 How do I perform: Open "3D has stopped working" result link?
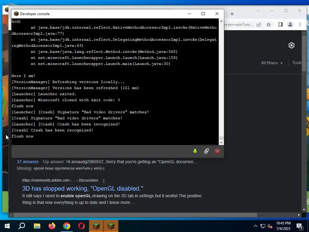click(83, 188)
